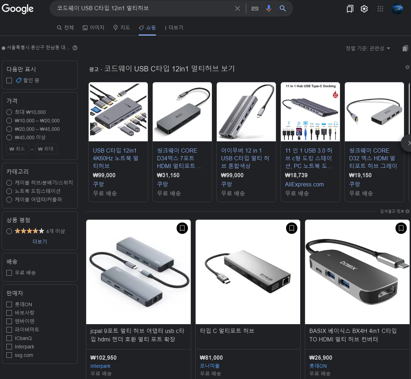Open USB C타입 12in1 4K60Hz ad link
Screen dimensions: 411x379
pyautogui.click(x=115, y=158)
